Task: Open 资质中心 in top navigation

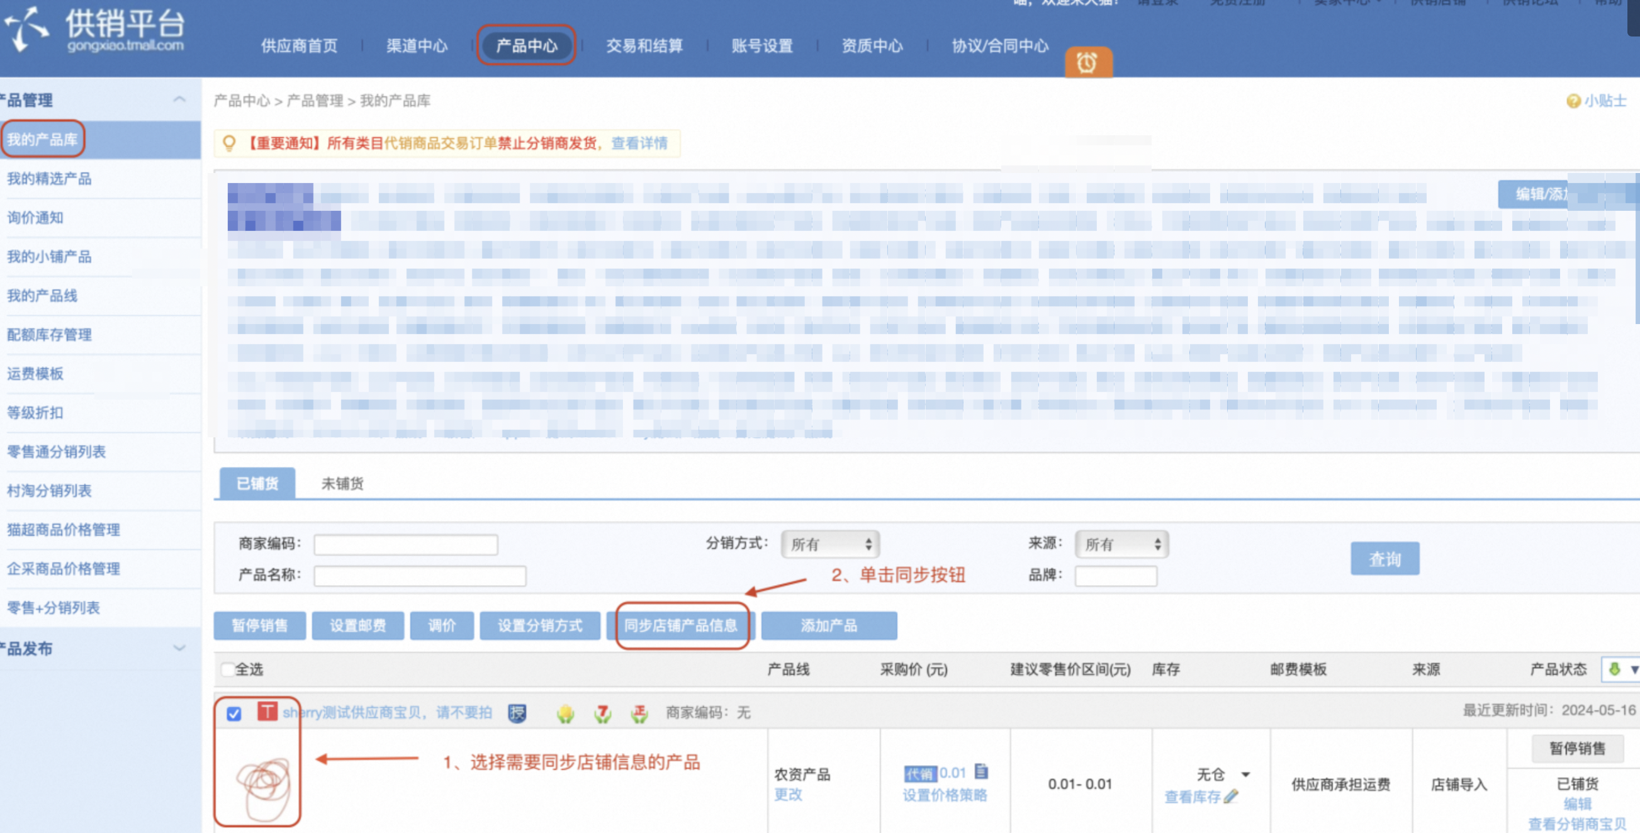Action: click(x=872, y=46)
